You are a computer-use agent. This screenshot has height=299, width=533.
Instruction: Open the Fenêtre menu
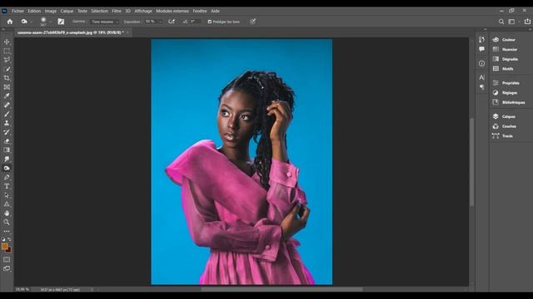click(200, 11)
